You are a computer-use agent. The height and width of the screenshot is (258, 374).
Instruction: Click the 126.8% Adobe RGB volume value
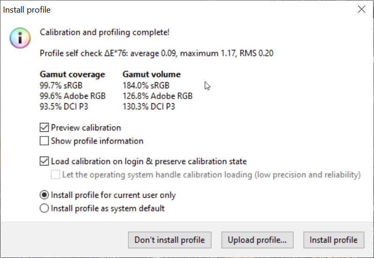point(157,96)
